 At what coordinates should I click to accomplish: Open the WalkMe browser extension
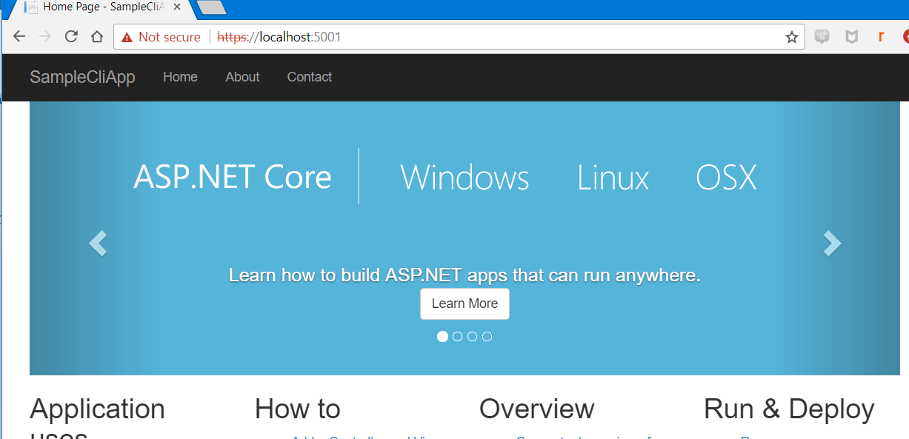tap(821, 36)
